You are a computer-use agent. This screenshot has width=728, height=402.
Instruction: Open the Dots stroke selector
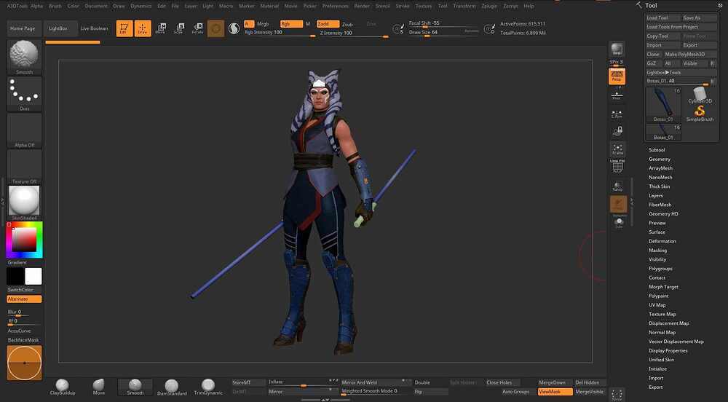tap(24, 94)
